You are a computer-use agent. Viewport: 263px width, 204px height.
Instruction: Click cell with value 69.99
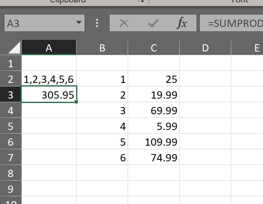click(x=153, y=110)
